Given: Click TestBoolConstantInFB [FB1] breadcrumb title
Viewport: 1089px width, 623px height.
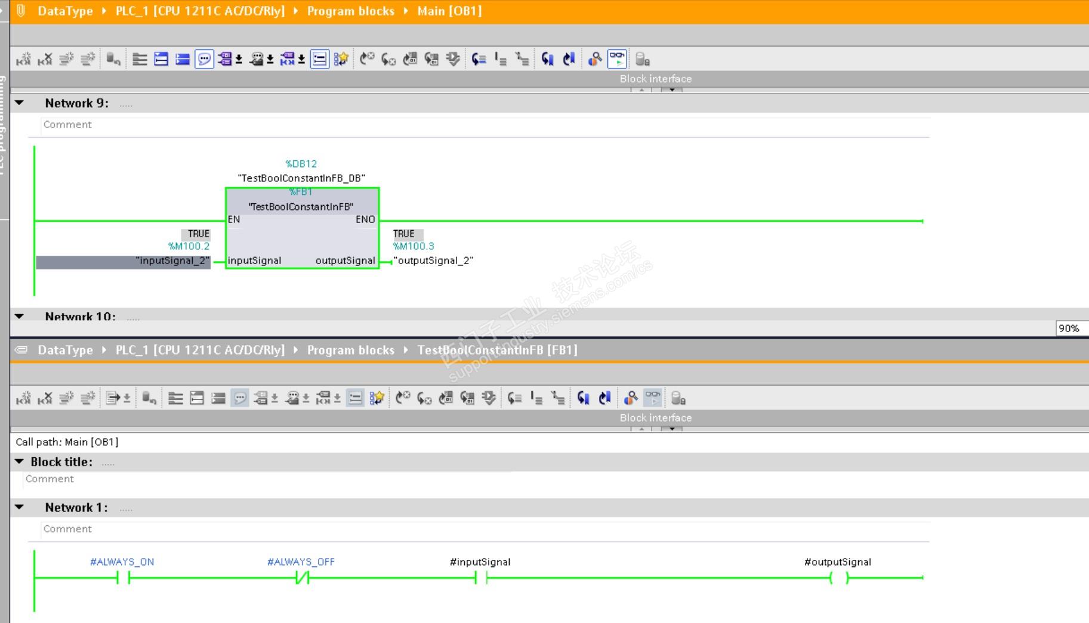Looking at the screenshot, I should click(497, 350).
